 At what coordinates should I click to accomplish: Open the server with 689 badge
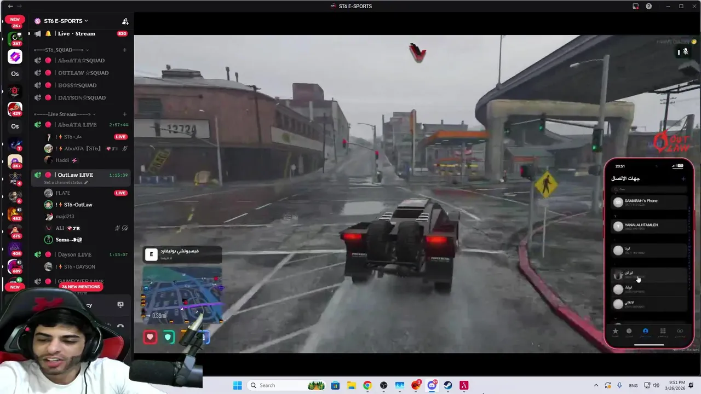pos(15,266)
